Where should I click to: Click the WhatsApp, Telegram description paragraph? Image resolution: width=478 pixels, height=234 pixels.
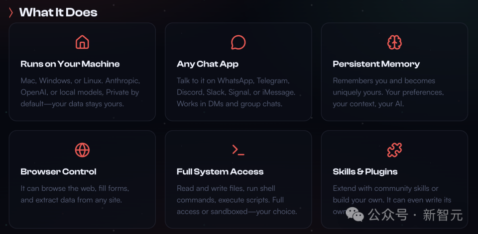pyautogui.click(x=236, y=92)
